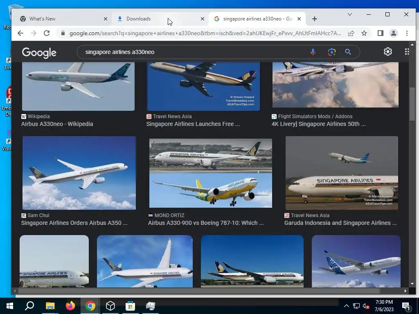419x314 pixels.
Task: Share this page from address bar
Action: pyautogui.click(x=351, y=33)
